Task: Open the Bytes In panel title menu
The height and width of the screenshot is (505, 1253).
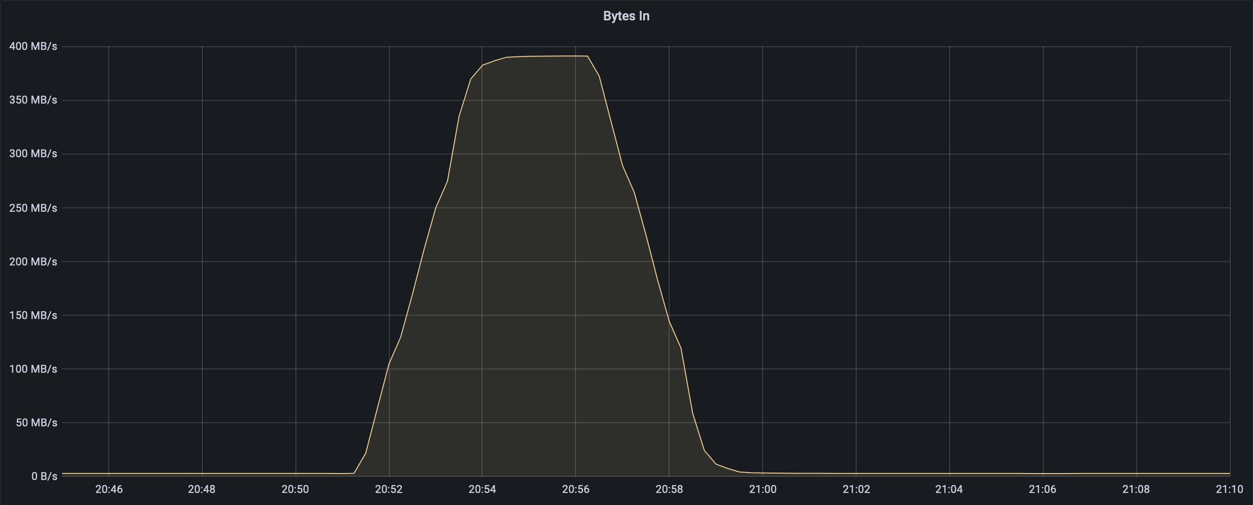Action: 626,16
